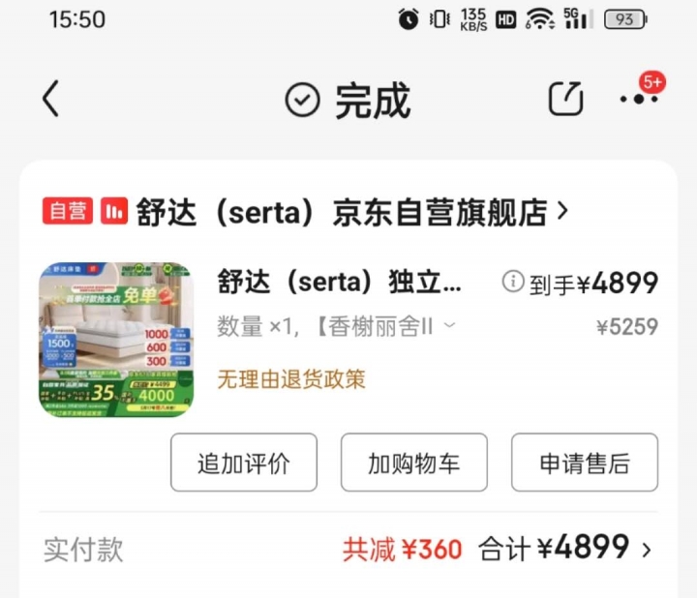The image size is (697, 598).
Task: Tap the Wi-Fi status icon
Action: (x=539, y=19)
